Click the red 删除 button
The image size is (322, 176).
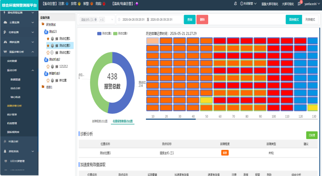202,20
